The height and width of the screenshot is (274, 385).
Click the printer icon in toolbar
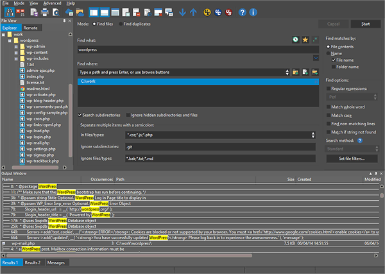pyautogui.click(x=45, y=12)
